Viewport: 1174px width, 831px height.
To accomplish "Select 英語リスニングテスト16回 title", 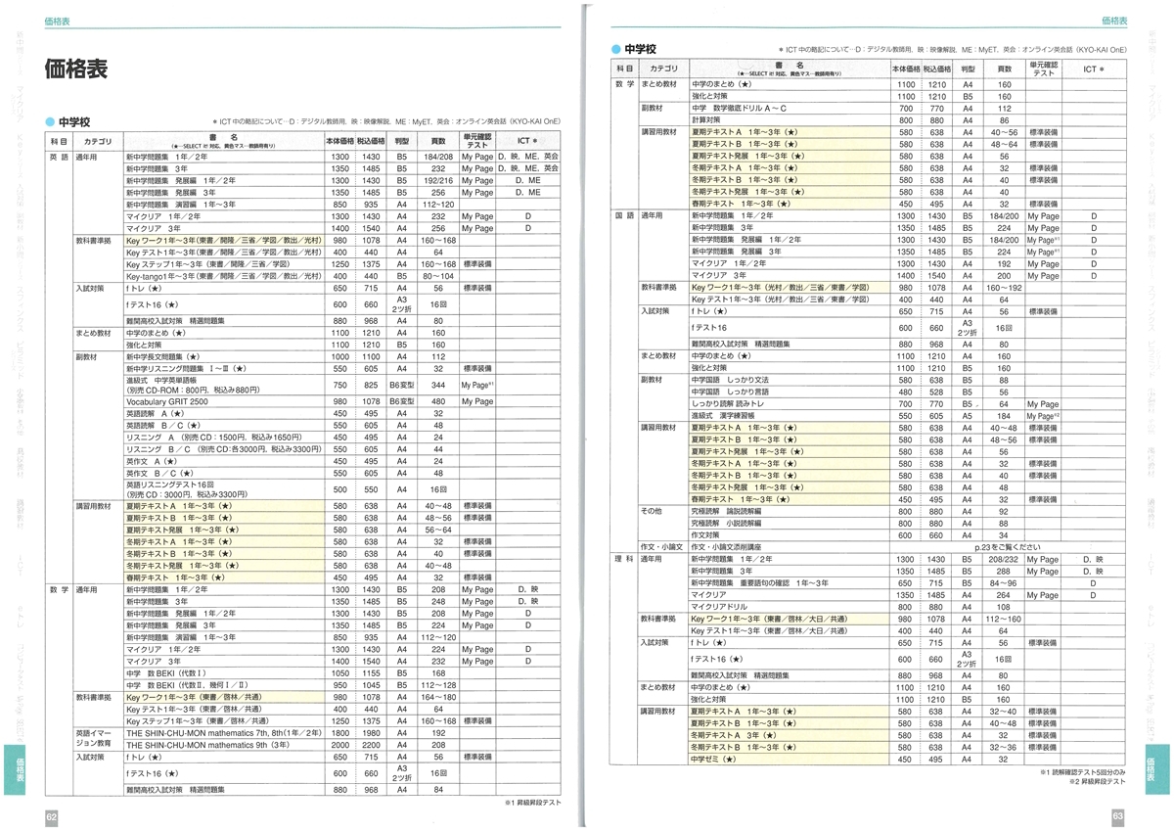I will [x=168, y=484].
